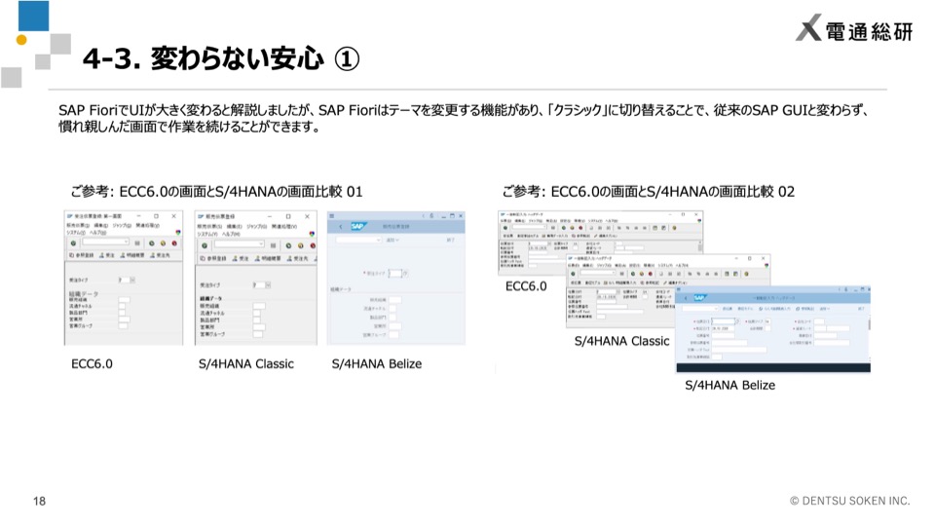Click back chevron in S/4HANA Belize window, comparison 01

click(341, 227)
